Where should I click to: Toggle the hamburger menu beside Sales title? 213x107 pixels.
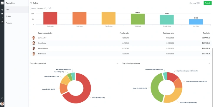click(x=31, y=3)
